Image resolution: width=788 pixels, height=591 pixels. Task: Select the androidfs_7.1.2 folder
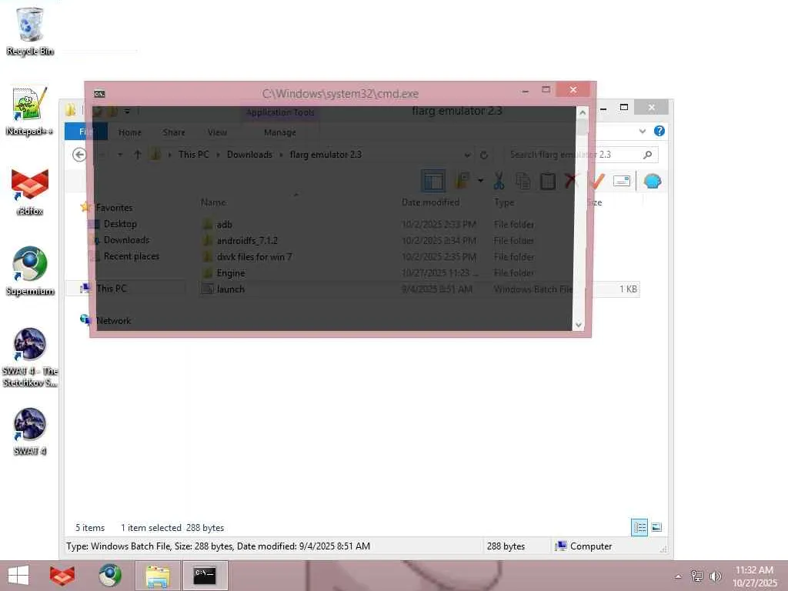247,241
